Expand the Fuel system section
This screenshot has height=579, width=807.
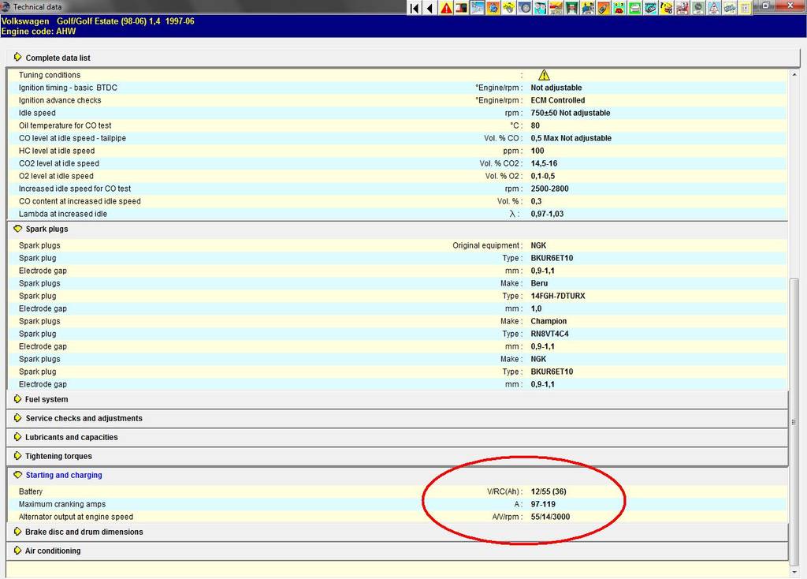click(x=17, y=399)
